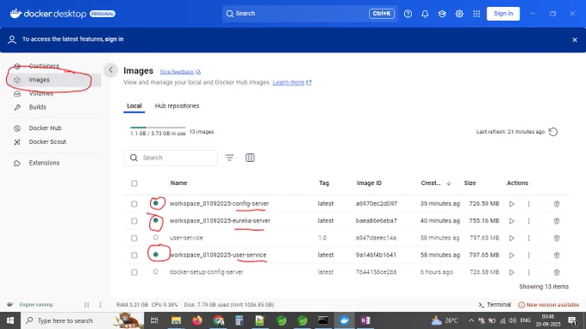Delete the docker-setup-config-server image
This screenshot has height=329, width=586.
click(557, 273)
